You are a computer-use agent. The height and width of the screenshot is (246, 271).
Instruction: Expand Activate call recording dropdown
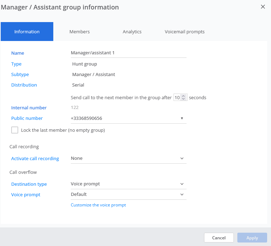[128, 158]
